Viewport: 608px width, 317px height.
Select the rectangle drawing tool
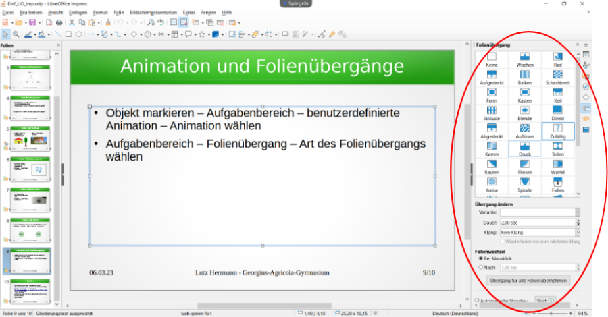pos(68,34)
